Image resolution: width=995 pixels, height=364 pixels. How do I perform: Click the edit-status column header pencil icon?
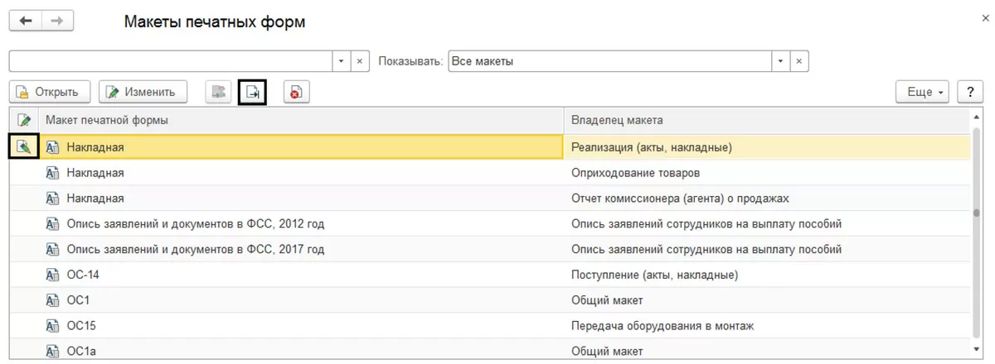click(24, 121)
